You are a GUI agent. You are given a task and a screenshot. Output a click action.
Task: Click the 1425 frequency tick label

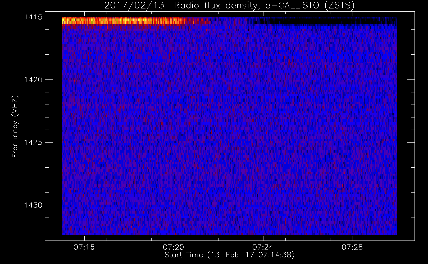pos(33,143)
